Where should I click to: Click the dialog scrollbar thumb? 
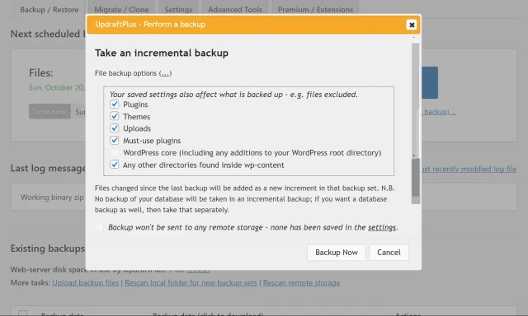[x=416, y=177]
